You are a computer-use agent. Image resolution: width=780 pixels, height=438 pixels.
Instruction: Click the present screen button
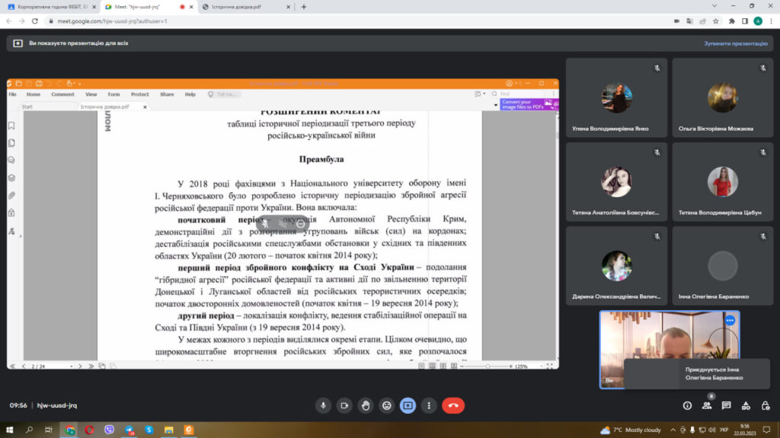pyautogui.click(x=408, y=405)
